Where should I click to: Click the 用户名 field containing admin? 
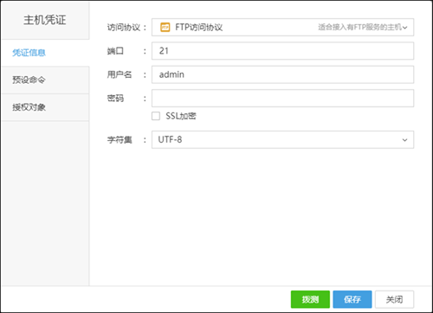(x=282, y=74)
